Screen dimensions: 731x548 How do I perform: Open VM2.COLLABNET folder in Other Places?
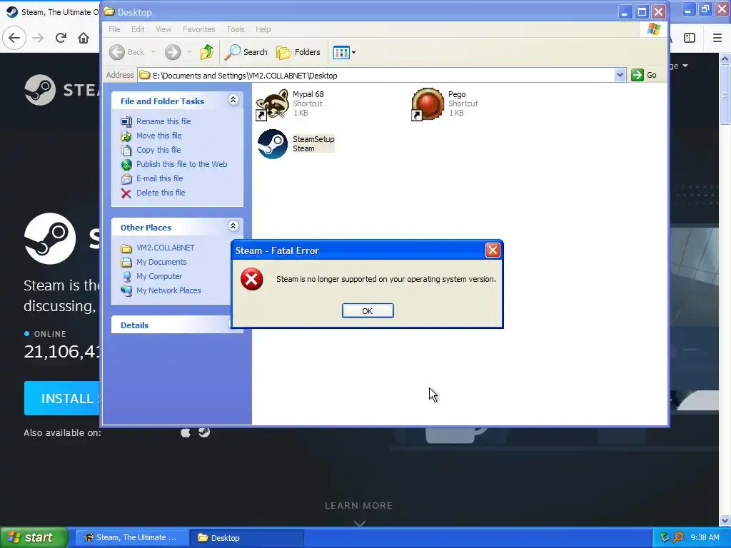[x=166, y=248]
